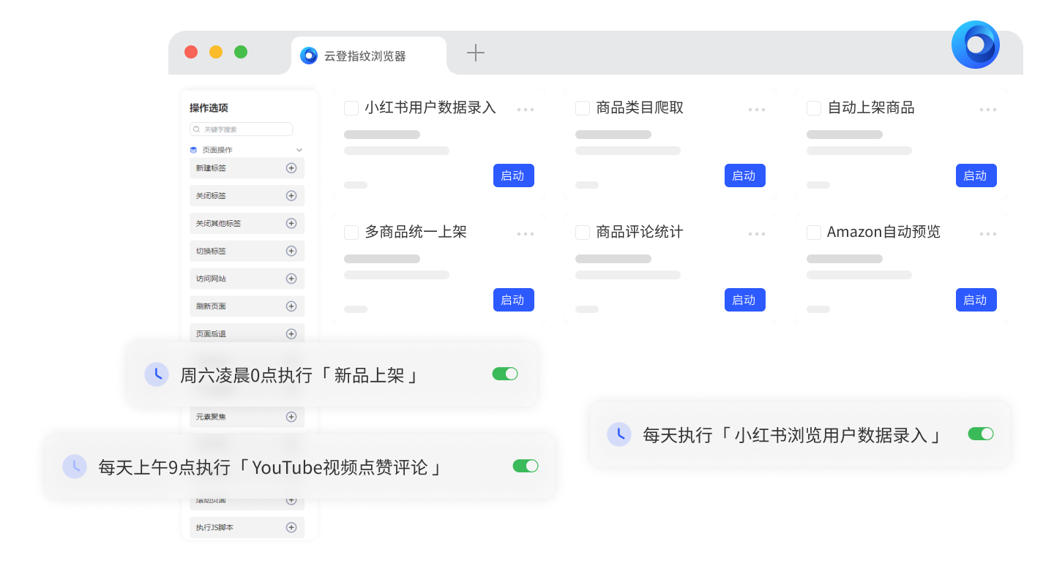Click the 页面操作 stack icon
Screen dimensions: 1054x585
(x=193, y=150)
